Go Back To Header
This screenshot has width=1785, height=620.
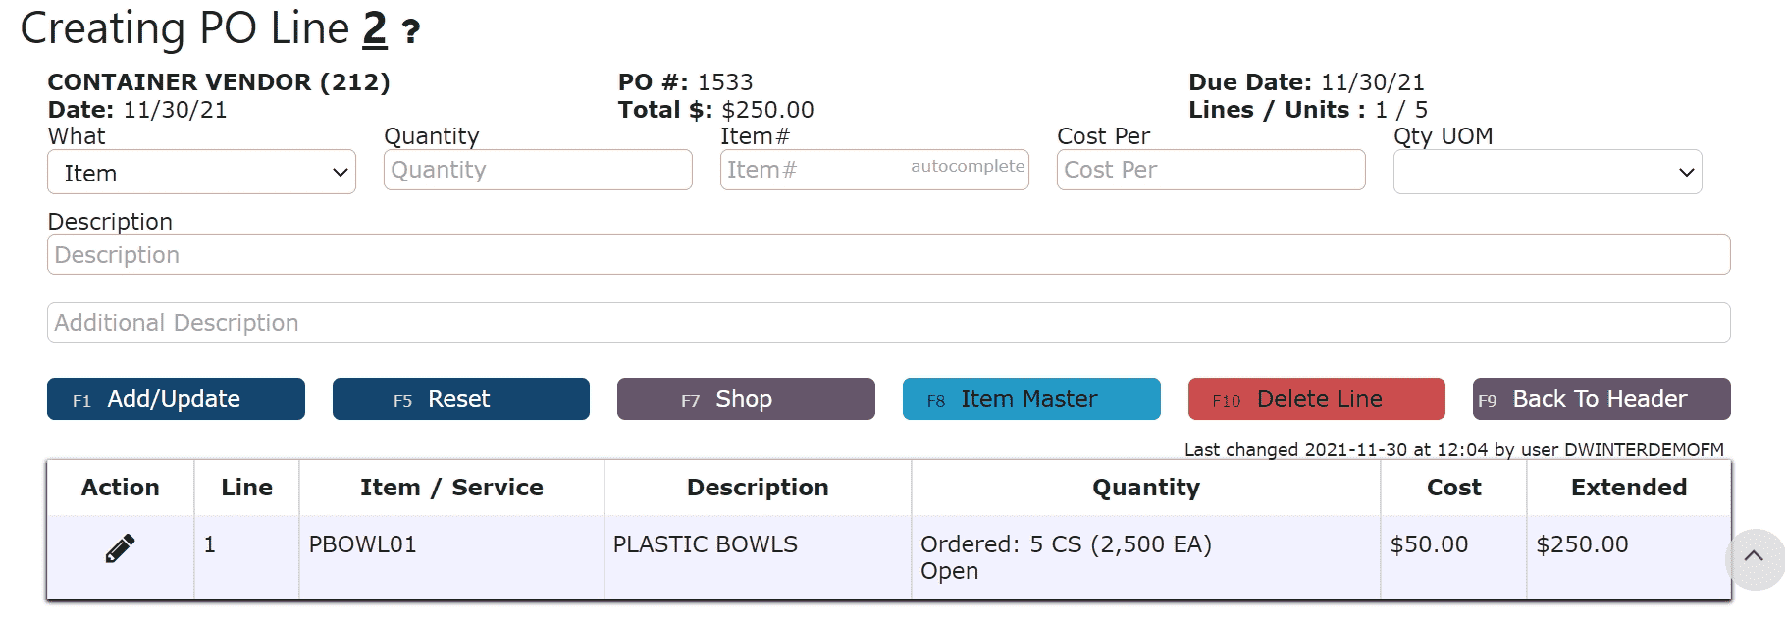(1601, 399)
